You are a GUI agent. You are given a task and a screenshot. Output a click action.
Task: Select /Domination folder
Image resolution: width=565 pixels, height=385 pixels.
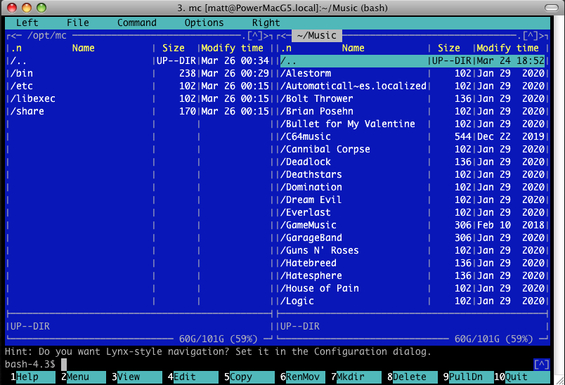(x=413, y=187)
